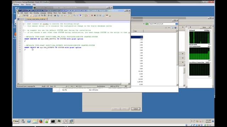Open the File menu in Notepad++
227x127 pixels.
pyautogui.click(x=18, y=13)
